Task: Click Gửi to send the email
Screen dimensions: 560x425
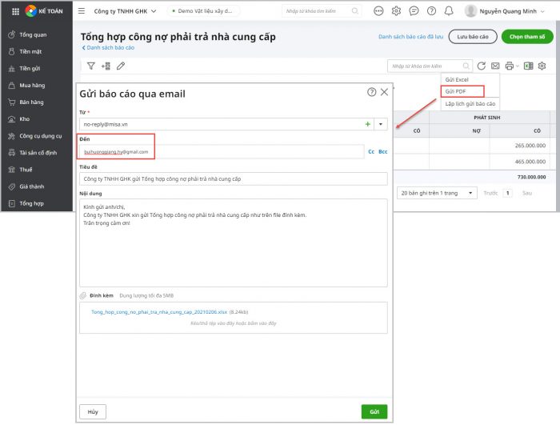Action: coord(374,411)
